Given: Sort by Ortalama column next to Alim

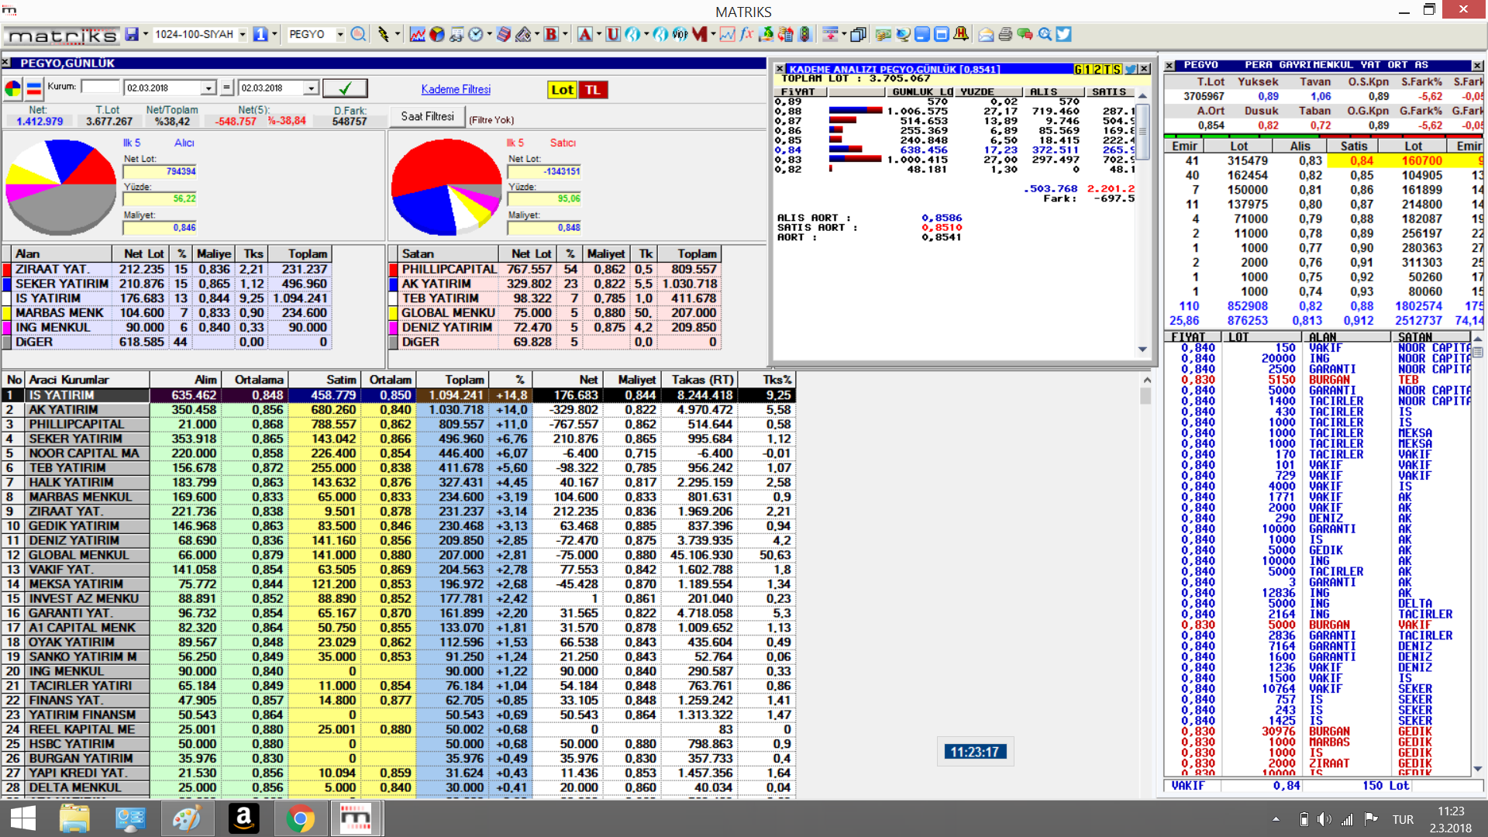Looking at the screenshot, I should 255,380.
